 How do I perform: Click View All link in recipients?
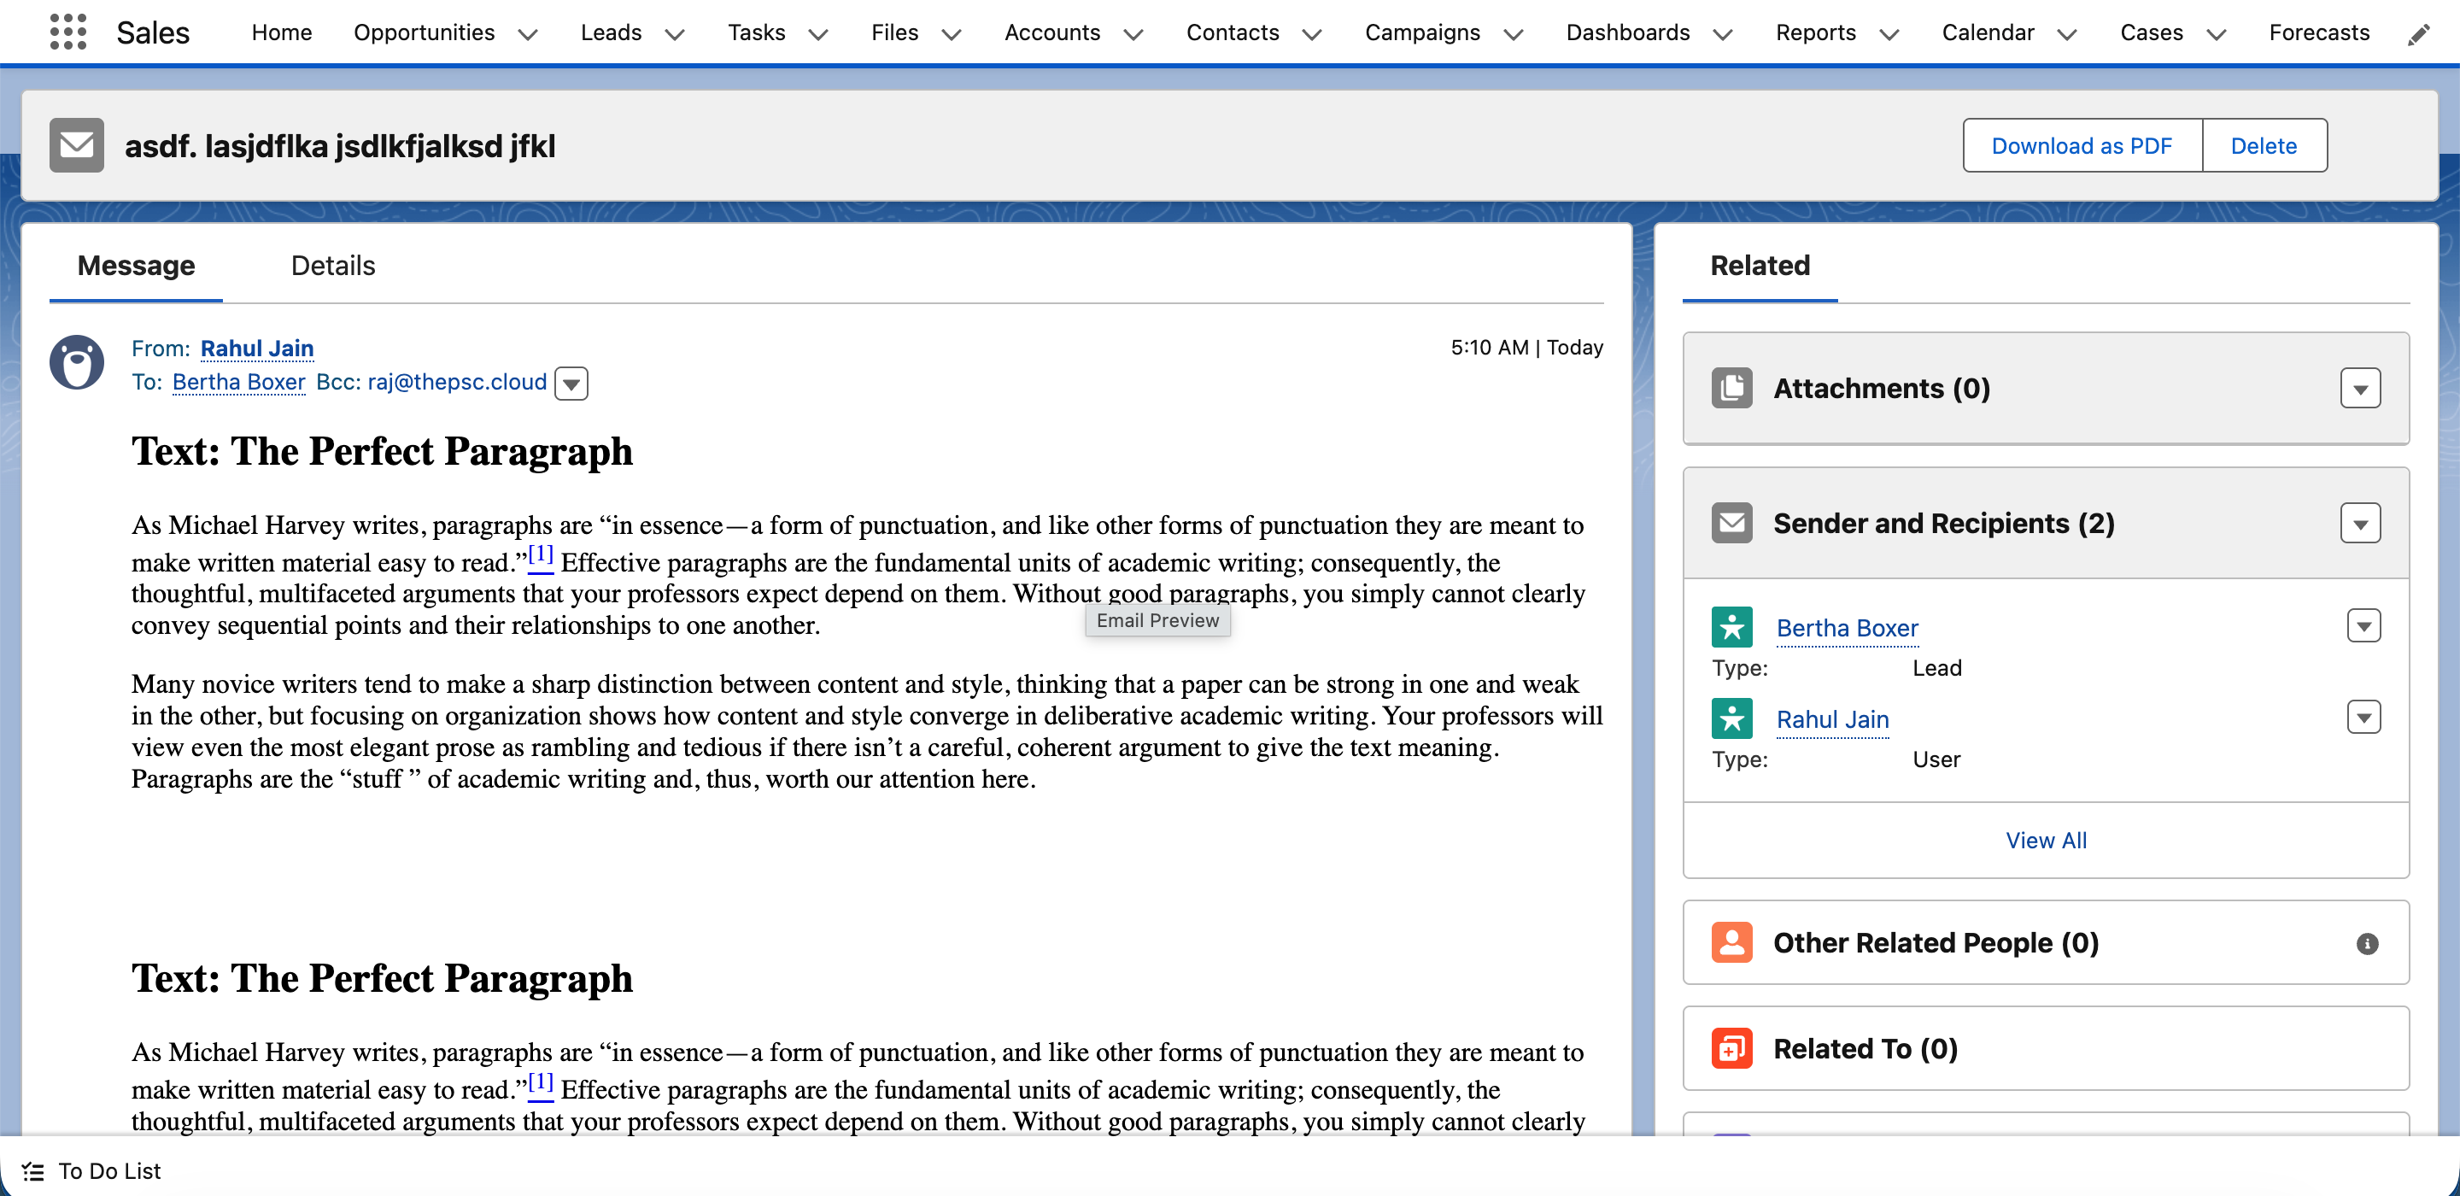(2046, 841)
